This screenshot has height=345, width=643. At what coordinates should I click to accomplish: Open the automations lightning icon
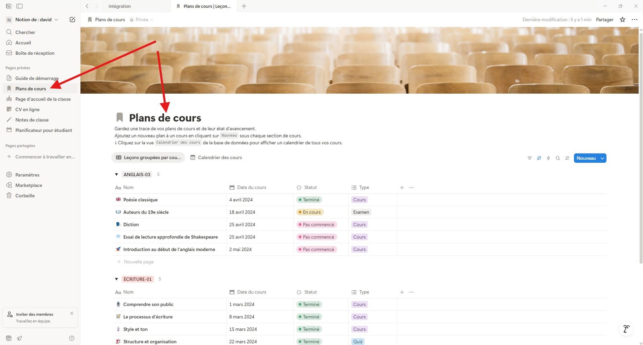coord(548,158)
